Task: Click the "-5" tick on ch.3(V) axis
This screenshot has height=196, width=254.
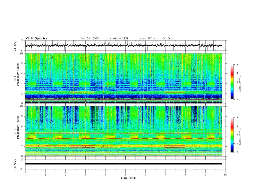Action: 21,169
